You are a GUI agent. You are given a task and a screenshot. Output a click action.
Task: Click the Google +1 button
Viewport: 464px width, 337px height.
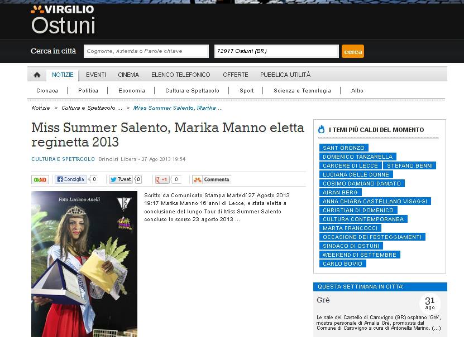[x=162, y=179]
